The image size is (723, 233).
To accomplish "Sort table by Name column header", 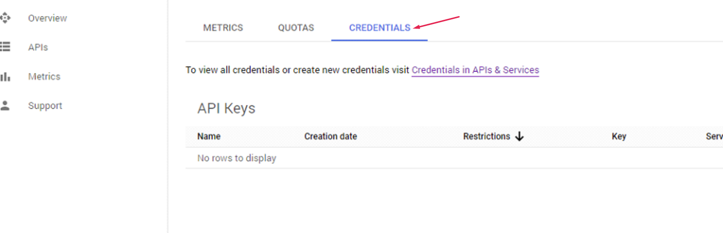I will (209, 137).
